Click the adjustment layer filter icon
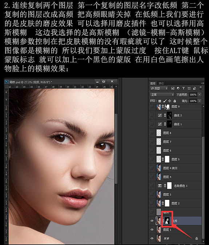 pyautogui.click(x=178, y=88)
